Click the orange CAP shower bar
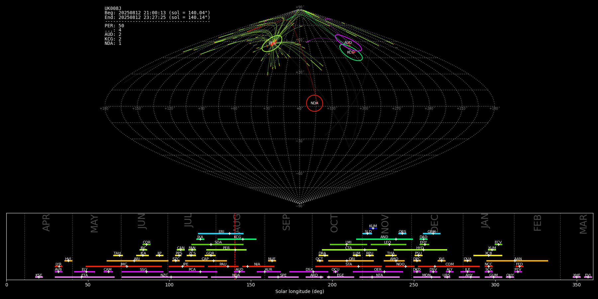598x299 pixels. [x=206, y=261]
